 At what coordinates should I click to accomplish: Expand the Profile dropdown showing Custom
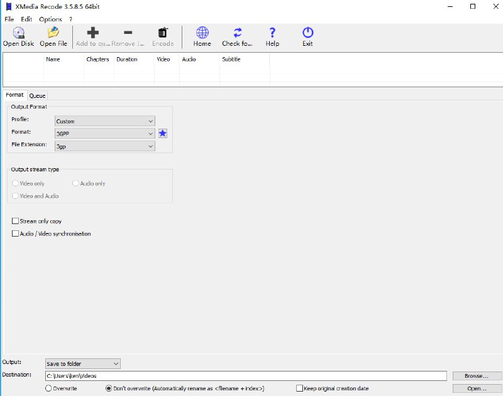click(x=105, y=121)
